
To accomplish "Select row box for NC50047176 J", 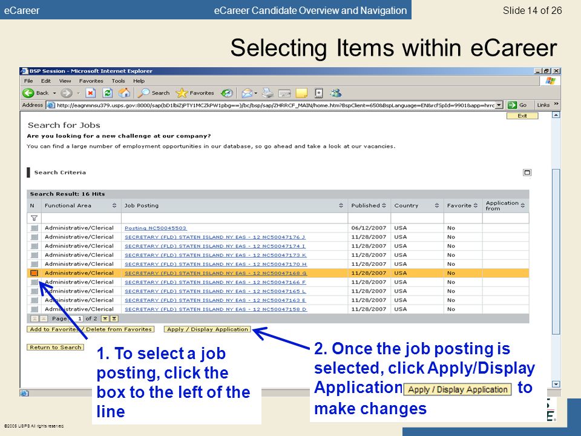I will coord(34,237).
